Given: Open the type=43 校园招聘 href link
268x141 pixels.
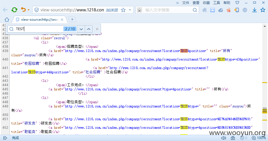Looking at the screenshot, I should pyautogui.click(x=181, y=59).
